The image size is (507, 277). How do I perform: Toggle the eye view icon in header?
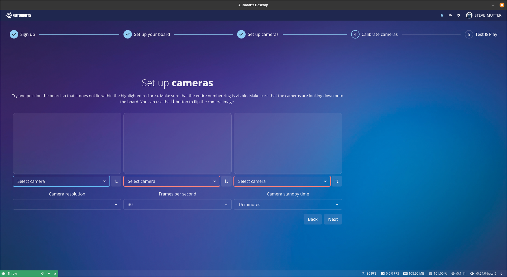pos(450,15)
